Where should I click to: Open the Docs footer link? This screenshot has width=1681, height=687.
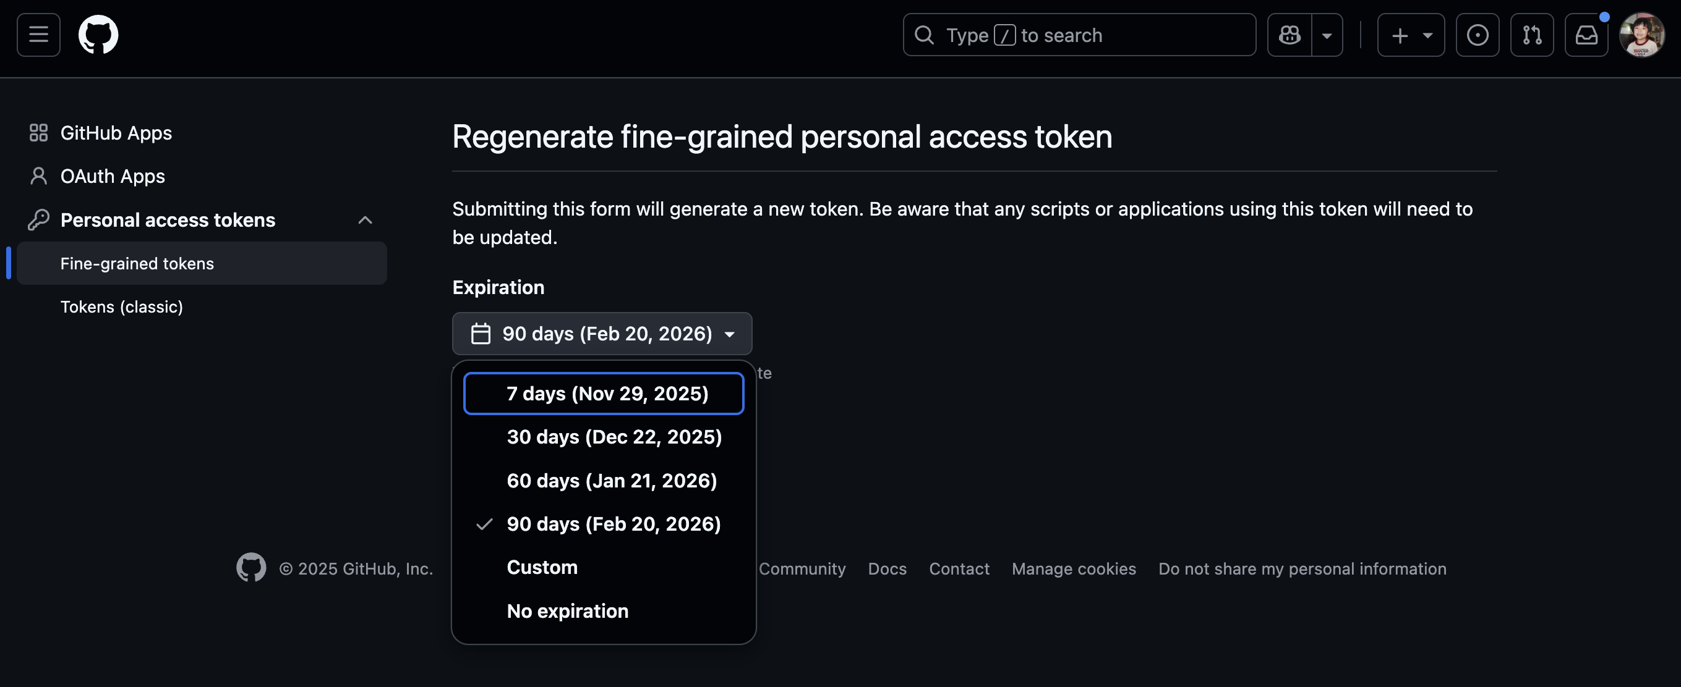point(887,568)
